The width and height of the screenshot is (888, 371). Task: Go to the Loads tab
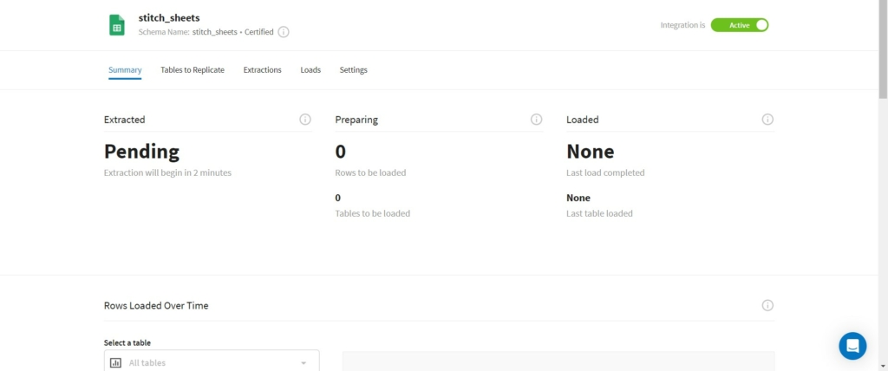point(310,70)
